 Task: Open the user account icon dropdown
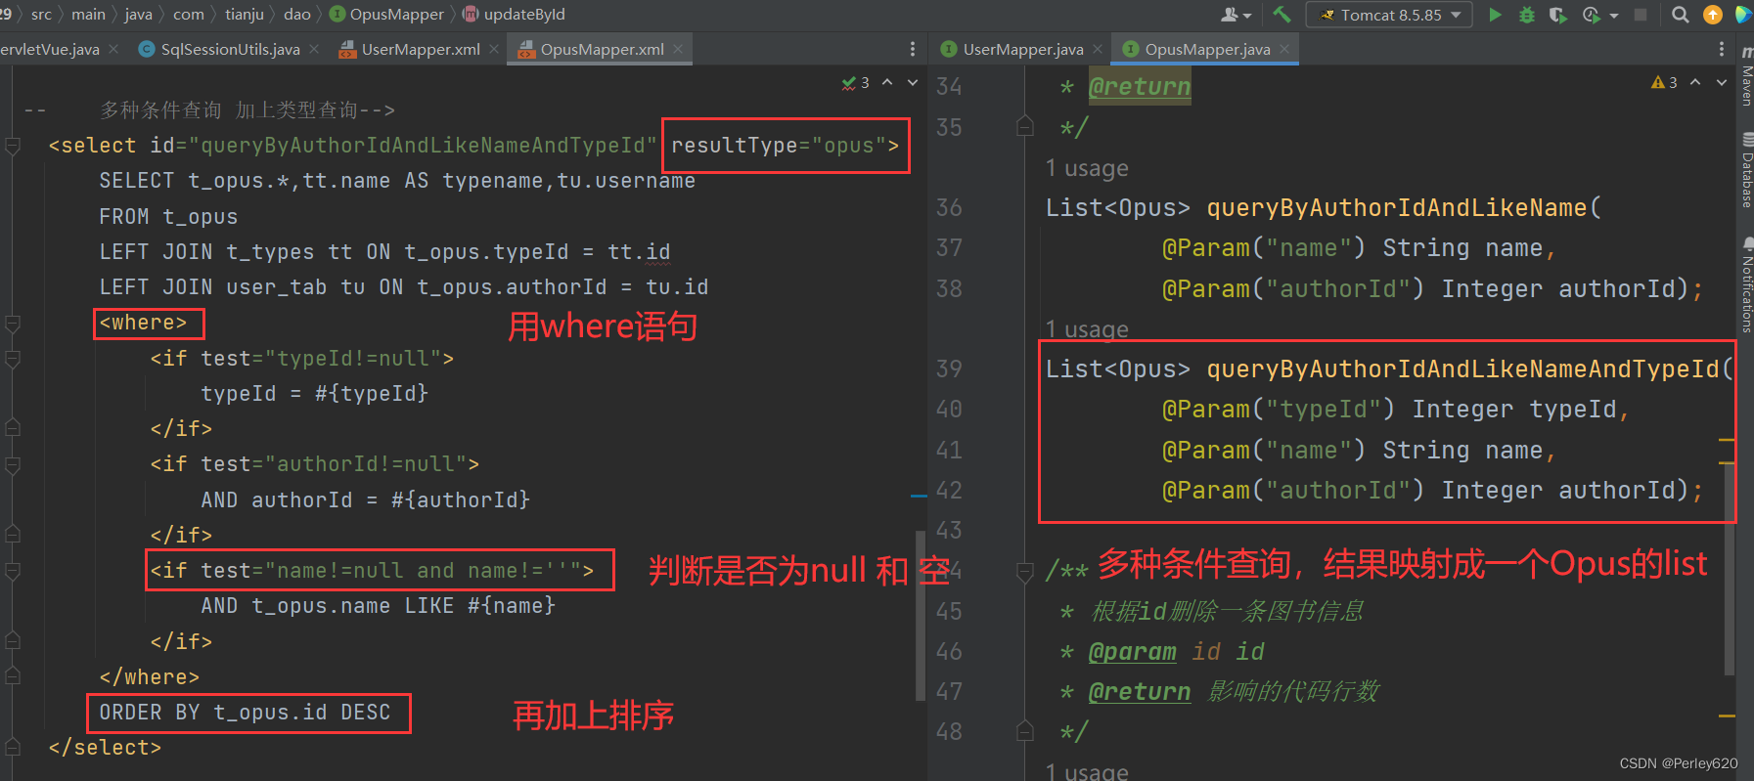pyautogui.click(x=1235, y=15)
